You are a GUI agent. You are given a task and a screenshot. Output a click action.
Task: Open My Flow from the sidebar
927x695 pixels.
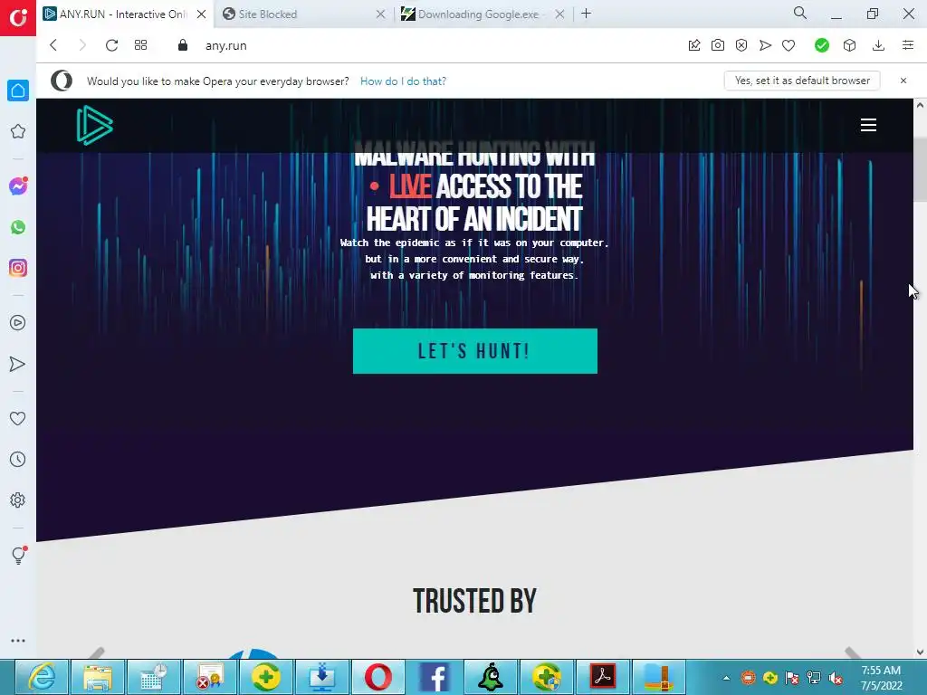coord(18,364)
